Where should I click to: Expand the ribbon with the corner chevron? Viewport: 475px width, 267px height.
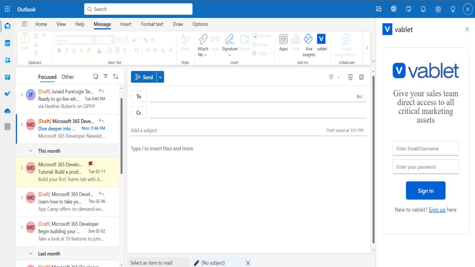click(x=373, y=62)
